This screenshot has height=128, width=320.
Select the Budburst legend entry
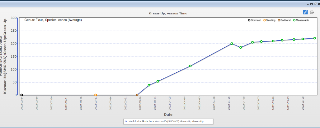pos(284,20)
